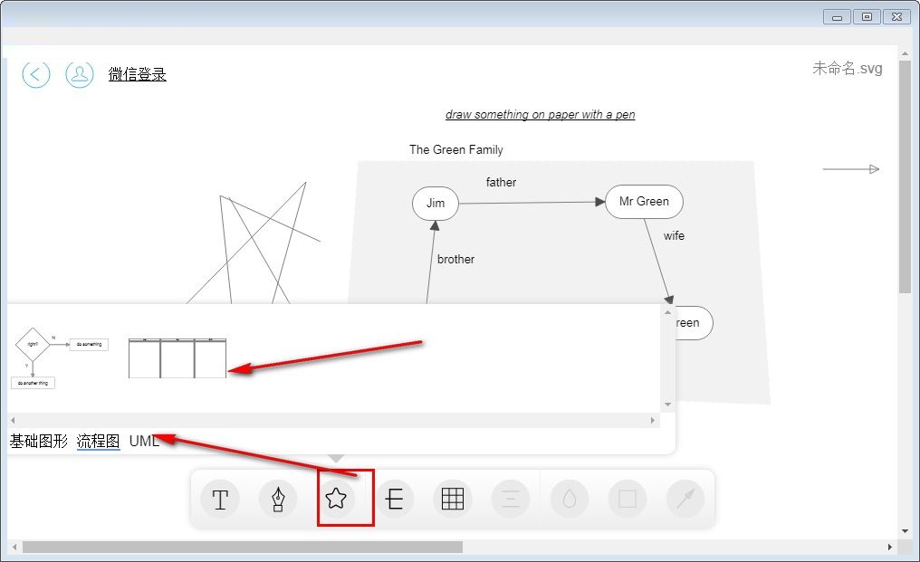The image size is (920, 562).
Task: Click the main window horizontal scrollbar thumb
Action: (243, 547)
